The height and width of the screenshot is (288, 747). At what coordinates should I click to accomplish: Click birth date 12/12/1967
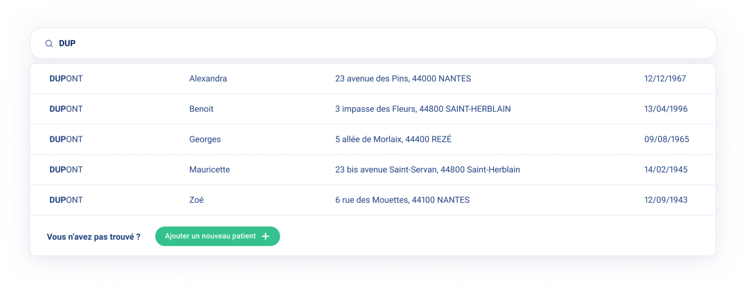click(665, 78)
